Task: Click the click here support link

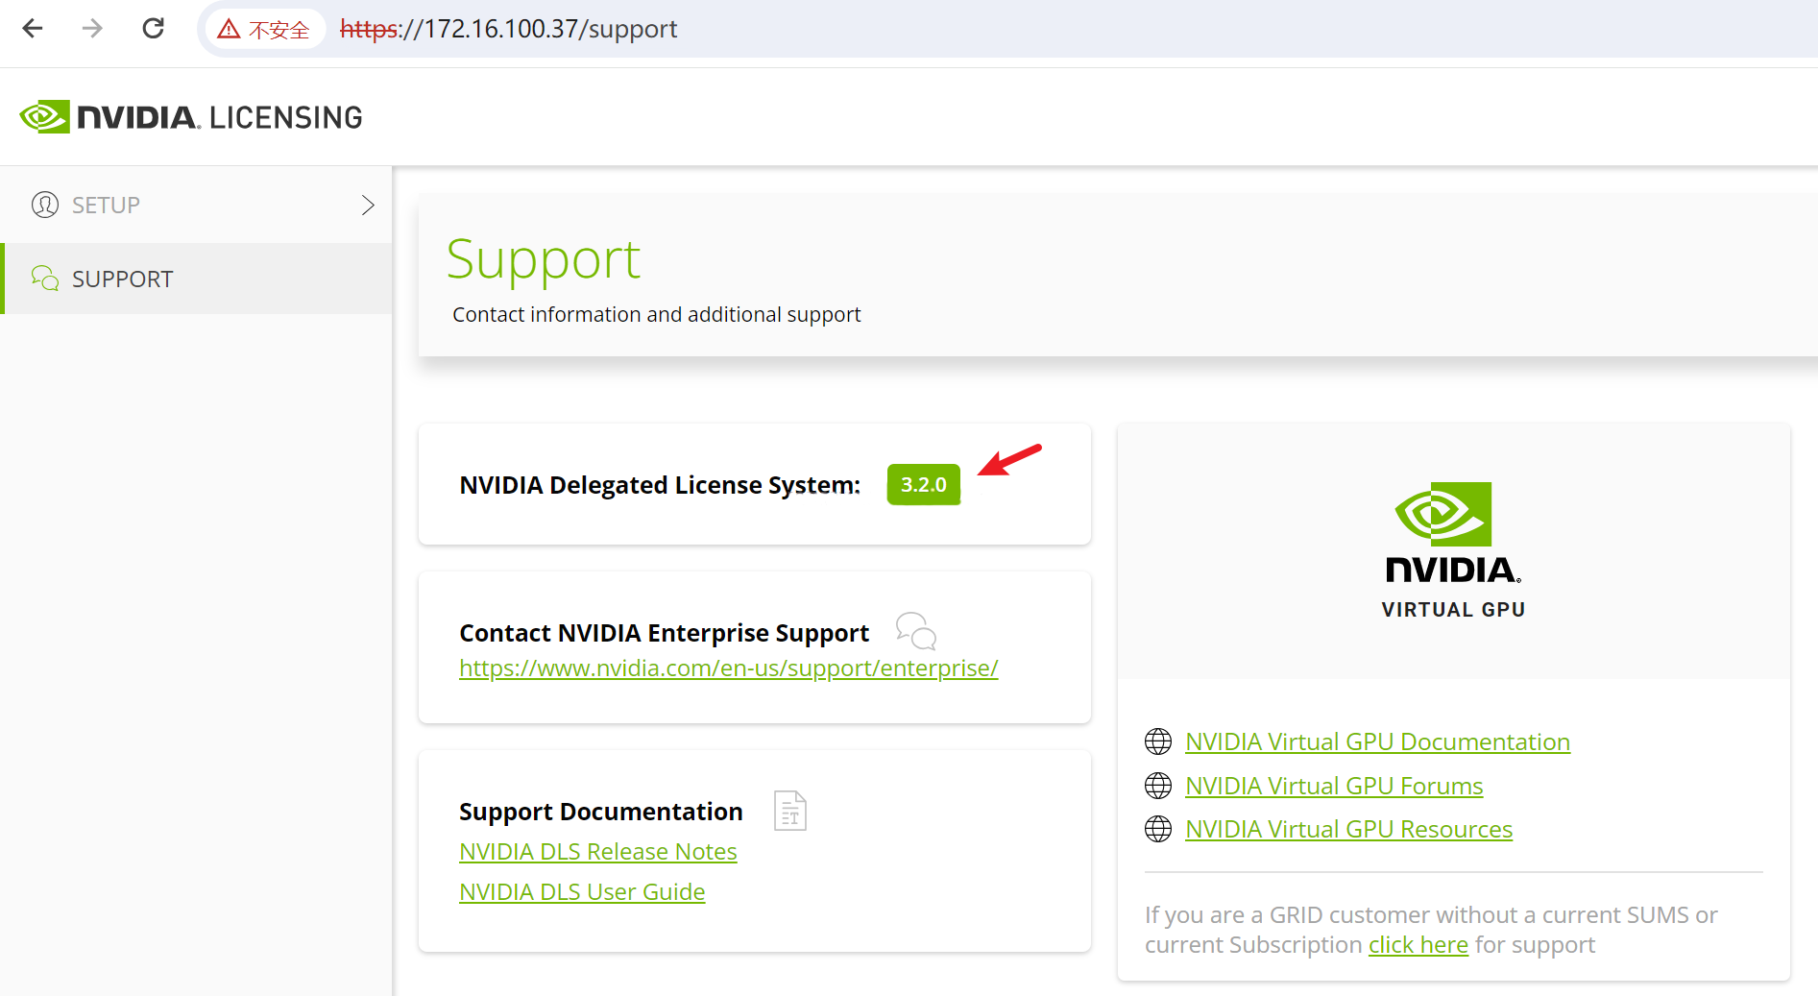Action: coord(1418,944)
